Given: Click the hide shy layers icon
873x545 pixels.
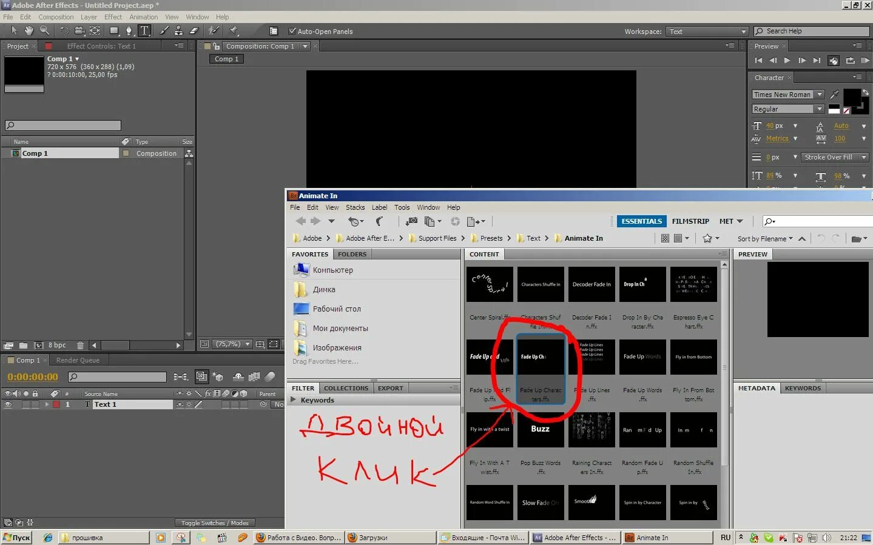Looking at the screenshot, I should click(x=238, y=377).
